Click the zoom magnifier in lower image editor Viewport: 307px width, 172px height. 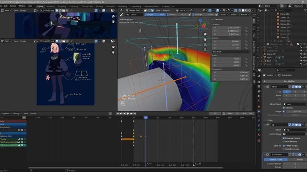click(113, 47)
